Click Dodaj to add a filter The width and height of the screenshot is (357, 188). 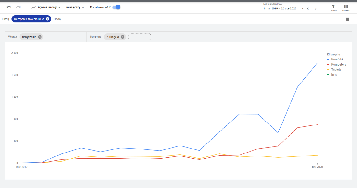click(x=57, y=19)
